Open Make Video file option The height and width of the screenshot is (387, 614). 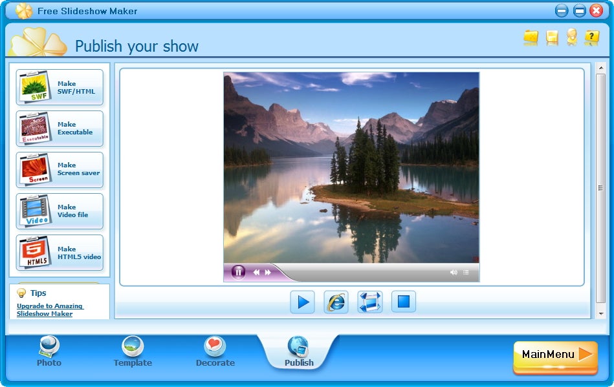pyautogui.click(x=60, y=211)
